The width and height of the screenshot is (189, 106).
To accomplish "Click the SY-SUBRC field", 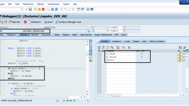I will click(114, 28).
